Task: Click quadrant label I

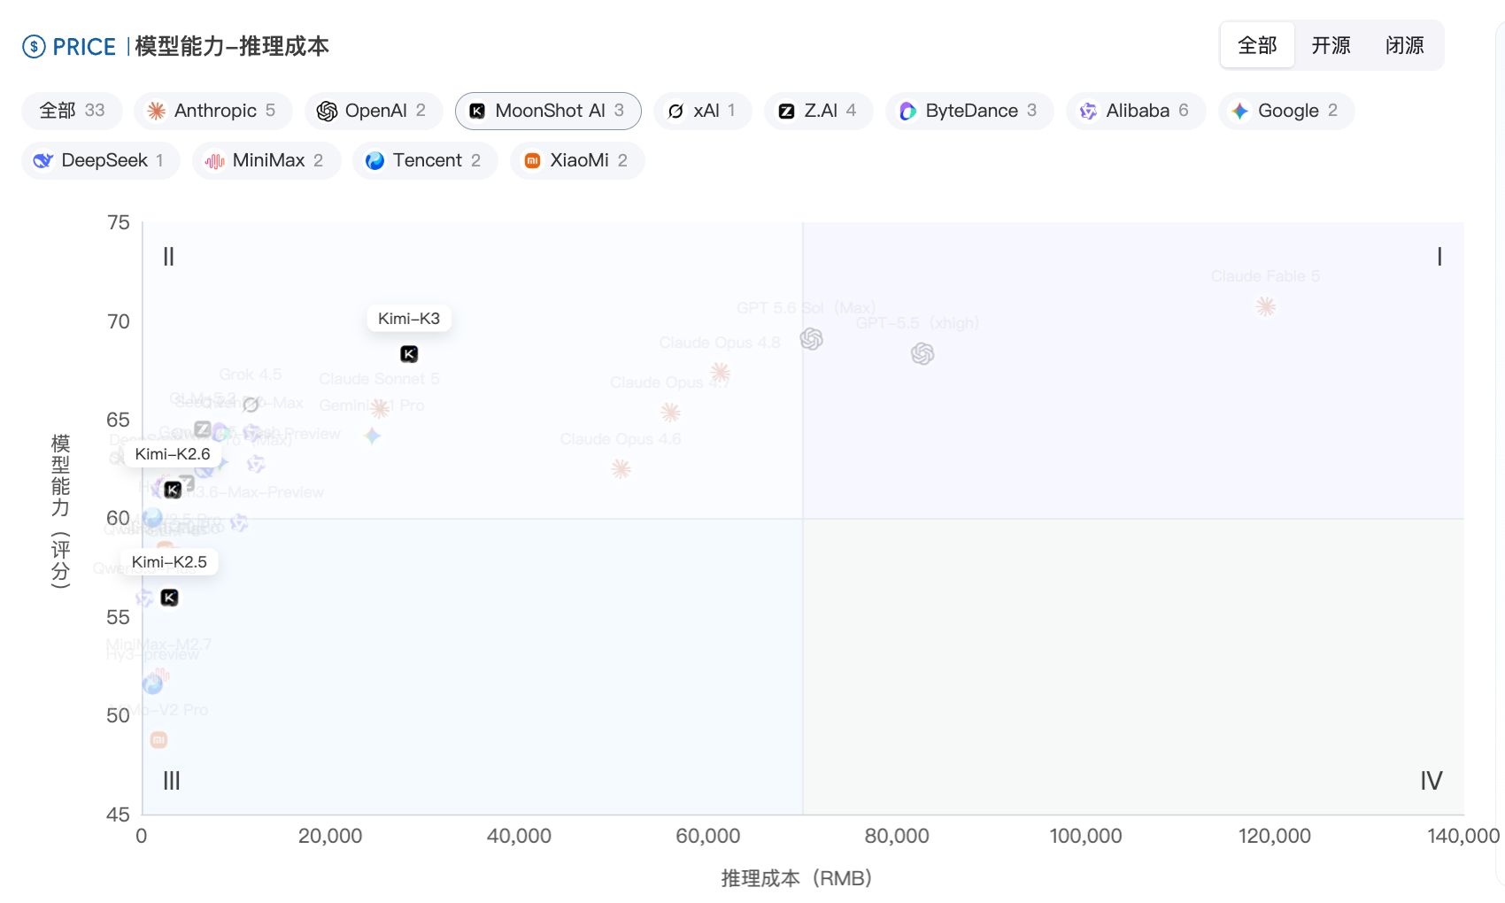Action: [1439, 257]
